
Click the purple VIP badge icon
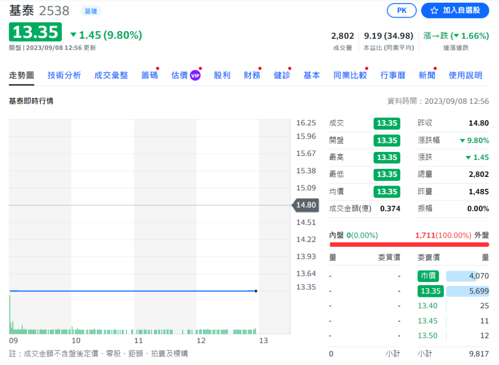[x=195, y=76]
